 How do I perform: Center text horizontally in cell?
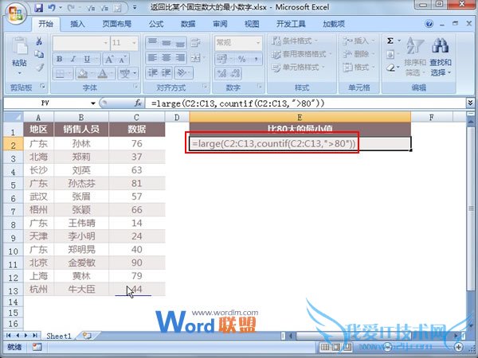167,57
